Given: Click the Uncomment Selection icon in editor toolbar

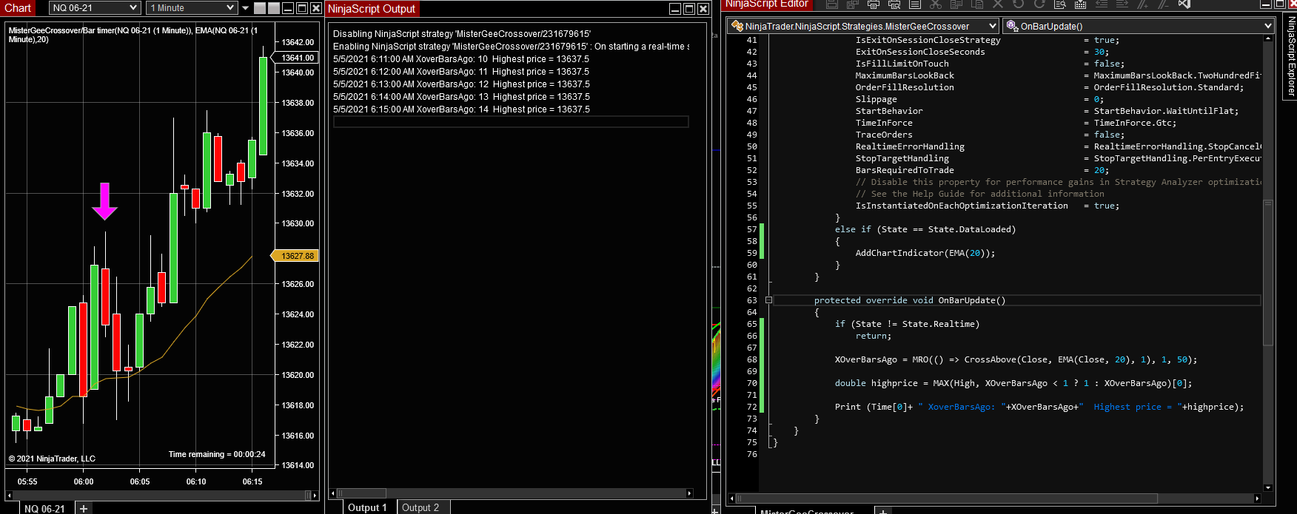Looking at the screenshot, I should [x=1164, y=4].
